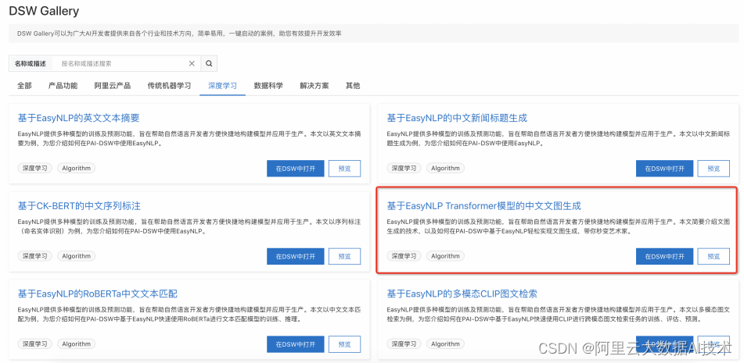
Task: Switch to the 全部 tab
Action: click(25, 86)
